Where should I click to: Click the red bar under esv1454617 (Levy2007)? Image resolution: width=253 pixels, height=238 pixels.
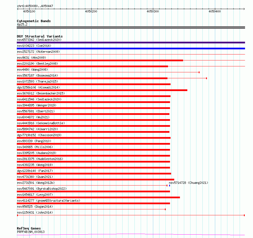pos(98,197)
